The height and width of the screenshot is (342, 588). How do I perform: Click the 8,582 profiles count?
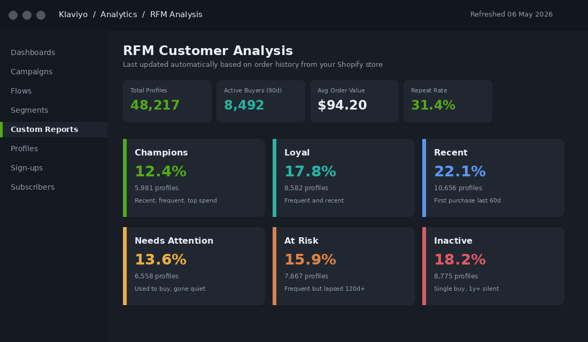(306, 188)
